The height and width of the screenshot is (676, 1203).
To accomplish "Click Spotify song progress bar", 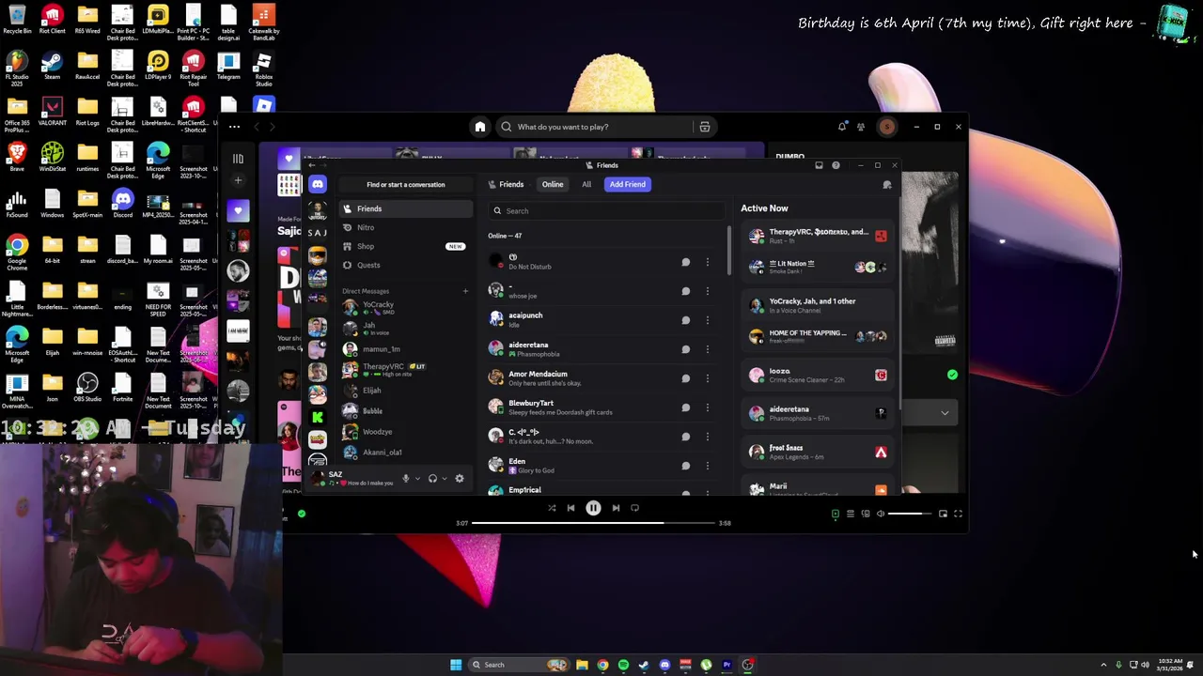I will (x=593, y=523).
